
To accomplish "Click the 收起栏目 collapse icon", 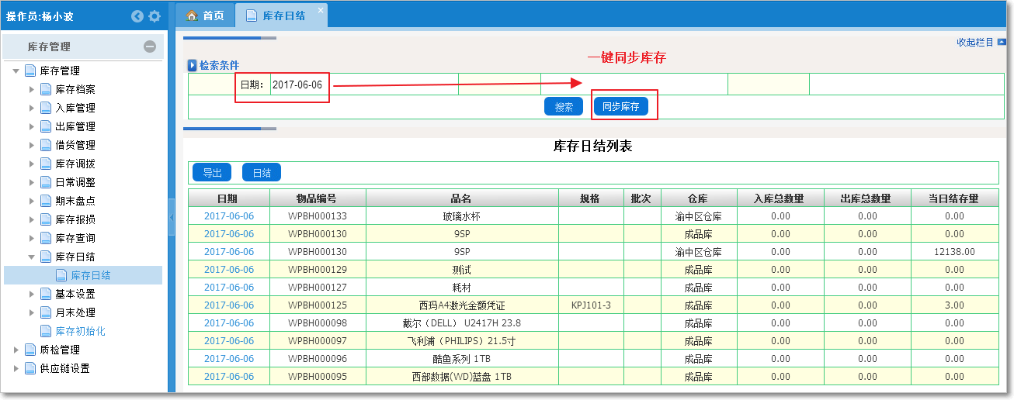I will 1002,43.
